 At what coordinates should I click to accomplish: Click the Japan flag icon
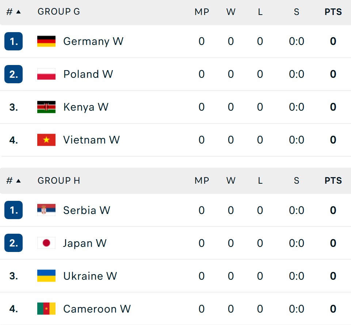pos(46,243)
